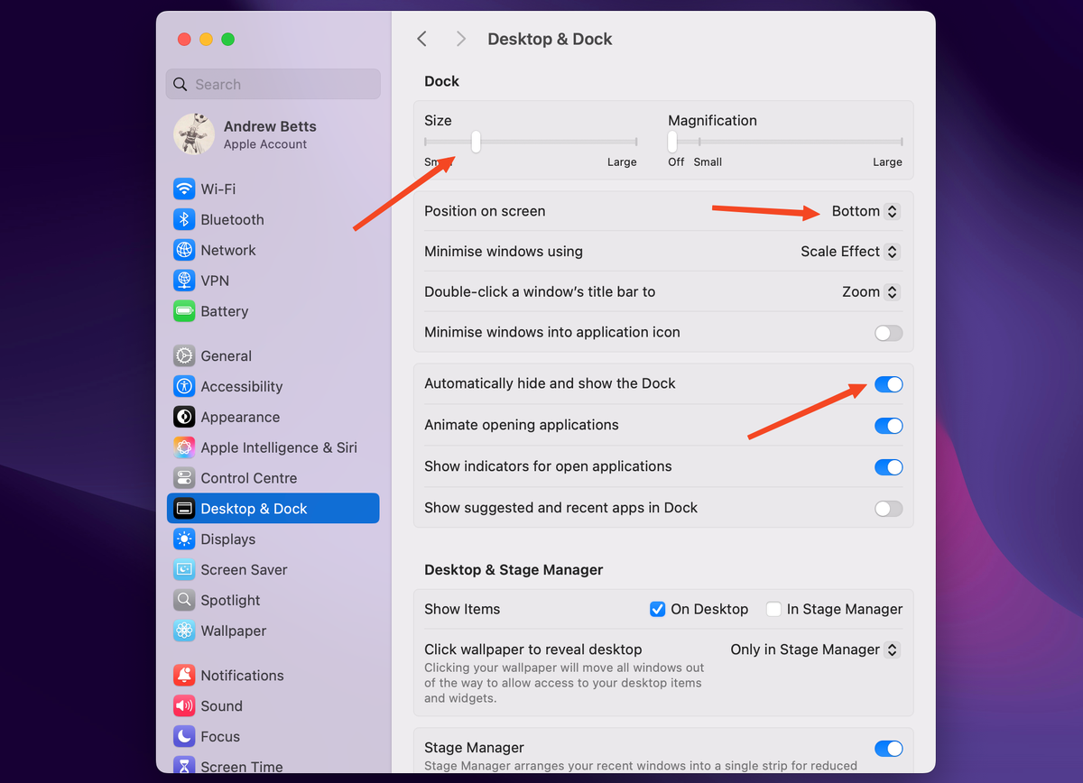This screenshot has height=783, width=1083.
Task: Open the VPN icon in the sidebar
Action: point(184,281)
